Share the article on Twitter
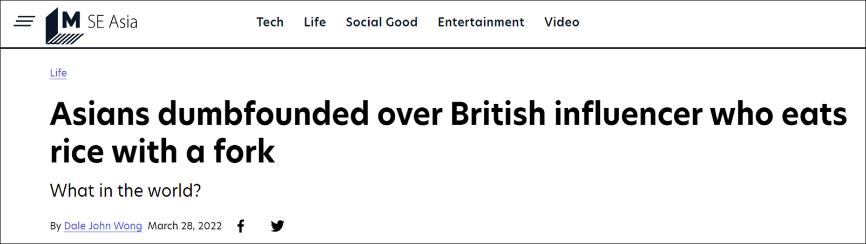Image resolution: width=866 pixels, height=244 pixels. (278, 226)
